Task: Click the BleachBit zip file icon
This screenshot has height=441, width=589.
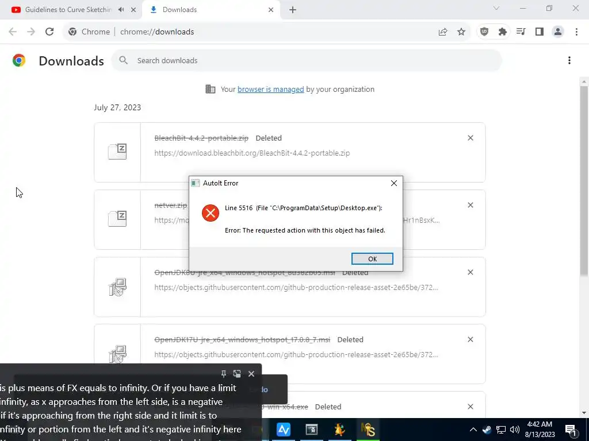Action: tap(117, 152)
